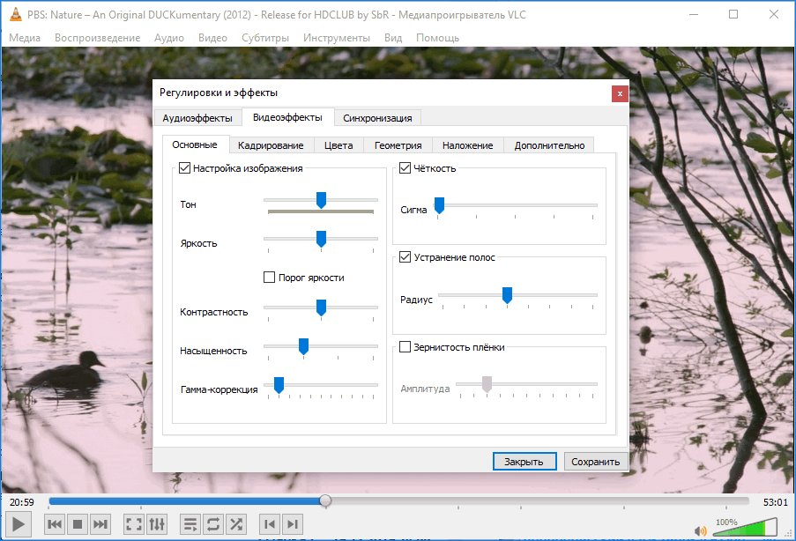Mute audio via speaker icon
The image size is (796, 541).
point(701,530)
